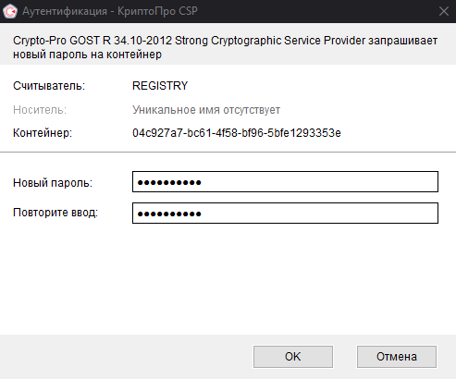Click the Новый пароль label
Image resolution: width=456 pixels, height=379 pixels.
53,183
